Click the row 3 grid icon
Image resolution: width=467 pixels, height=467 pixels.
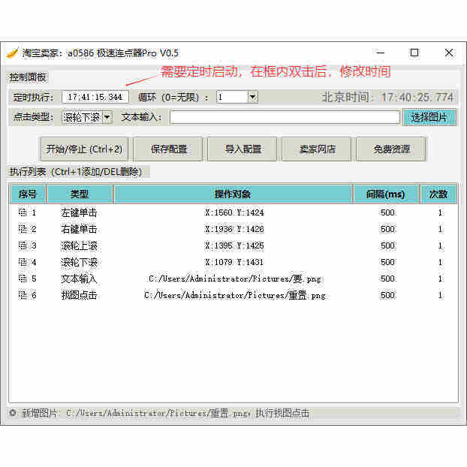pos(23,246)
